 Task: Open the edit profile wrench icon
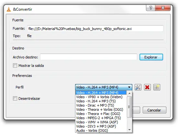point(138,87)
